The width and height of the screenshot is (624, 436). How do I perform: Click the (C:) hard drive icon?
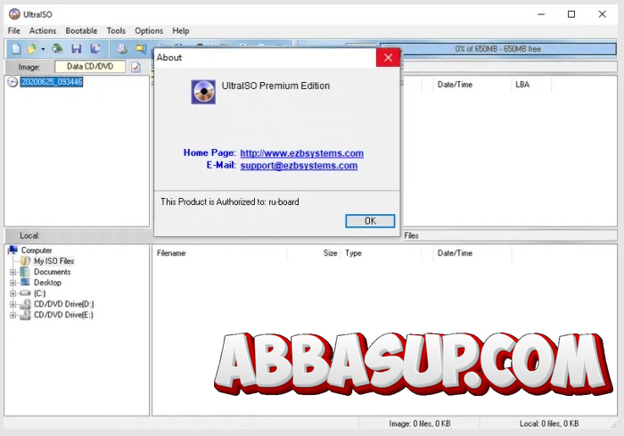pyautogui.click(x=25, y=293)
